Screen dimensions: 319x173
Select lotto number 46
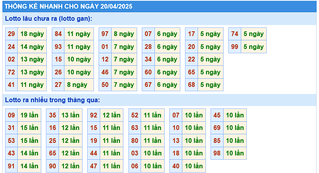pyautogui.click(x=105, y=72)
